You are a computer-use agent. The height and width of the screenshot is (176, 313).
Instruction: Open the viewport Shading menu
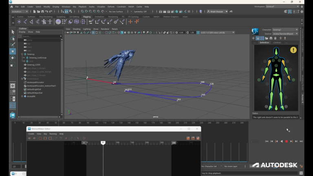coord(77,29)
